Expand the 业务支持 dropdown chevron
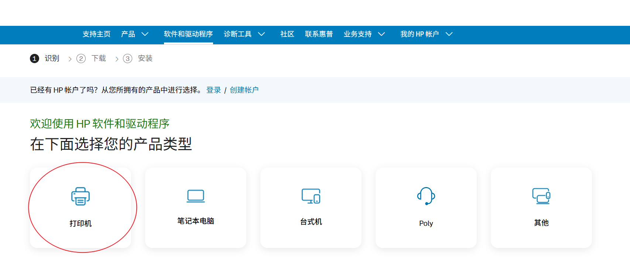Viewport: 630px width, 276px height. pos(381,34)
